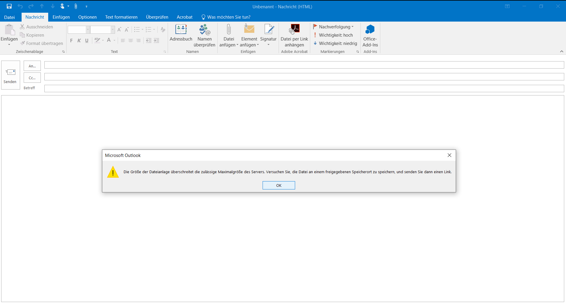The width and height of the screenshot is (566, 305).
Task: Click the shrink font size icon
Action: [x=127, y=30]
